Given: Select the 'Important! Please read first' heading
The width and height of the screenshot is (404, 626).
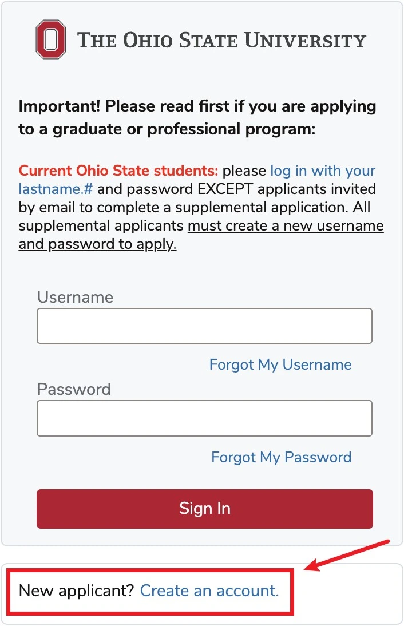Looking at the screenshot, I should pos(197,117).
